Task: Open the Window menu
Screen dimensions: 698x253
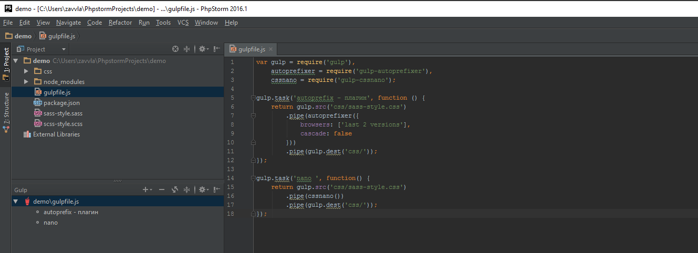Action: (206, 23)
